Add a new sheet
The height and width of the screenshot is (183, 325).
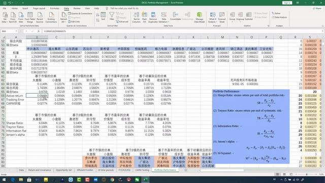pyautogui.click(x=186, y=170)
